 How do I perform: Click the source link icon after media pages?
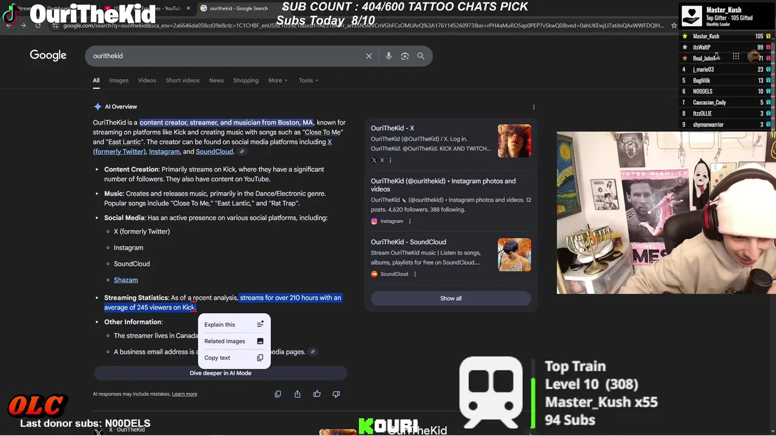click(313, 352)
